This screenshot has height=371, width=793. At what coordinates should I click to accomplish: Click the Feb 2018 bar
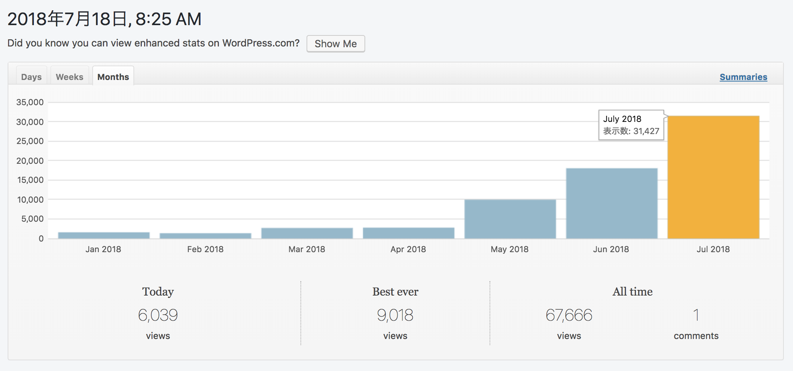click(x=205, y=236)
